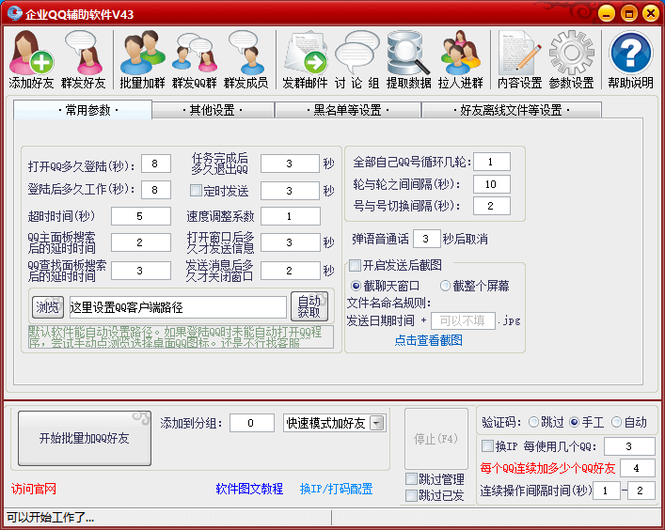
Task: Click the app logo in title bar
Action: [15, 13]
